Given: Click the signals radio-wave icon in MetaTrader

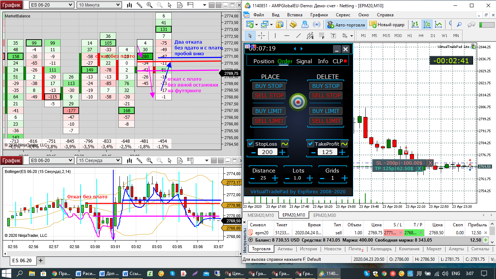Looking at the screenshot, I should click(317, 25).
